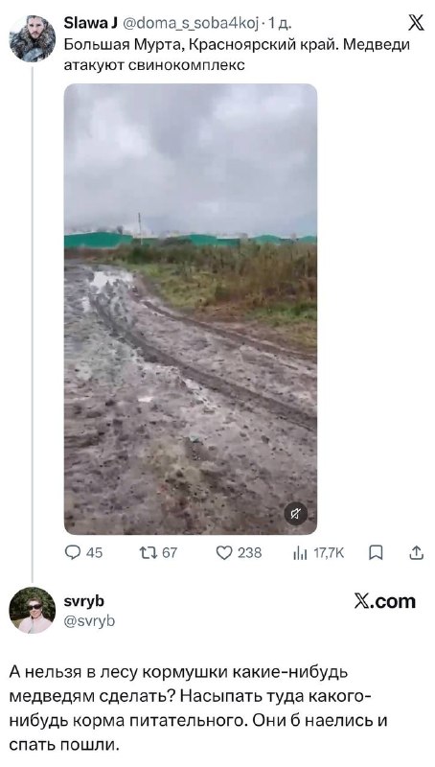
Task: Unmute the video with the speaker icon
Action: coord(296,514)
